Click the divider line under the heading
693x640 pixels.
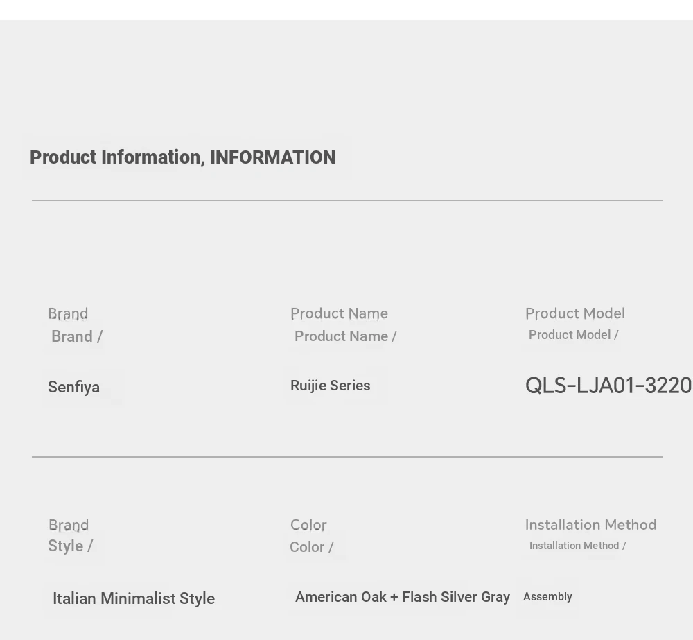[x=347, y=200]
